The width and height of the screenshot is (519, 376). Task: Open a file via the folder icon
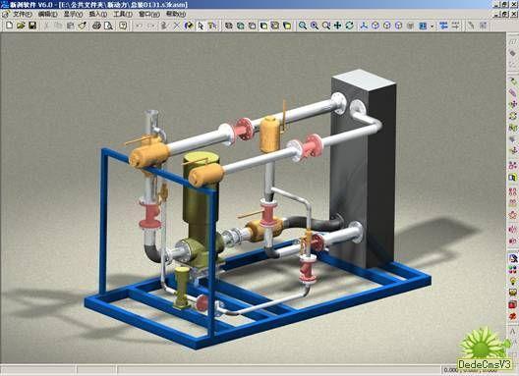(x=21, y=26)
